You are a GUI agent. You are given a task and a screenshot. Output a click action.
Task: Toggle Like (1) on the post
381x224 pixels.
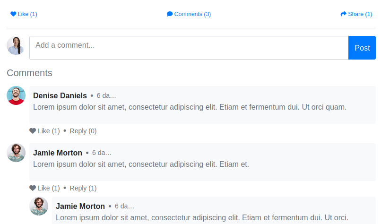pos(24,14)
